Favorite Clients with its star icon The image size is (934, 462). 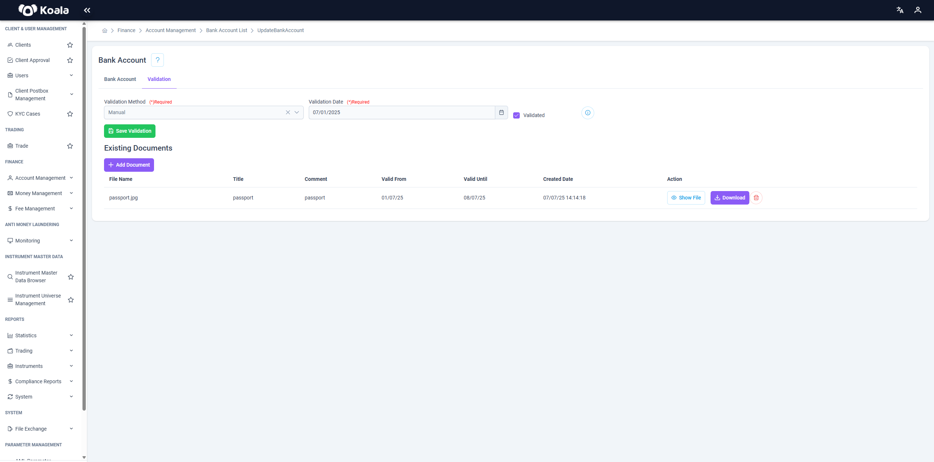click(70, 45)
